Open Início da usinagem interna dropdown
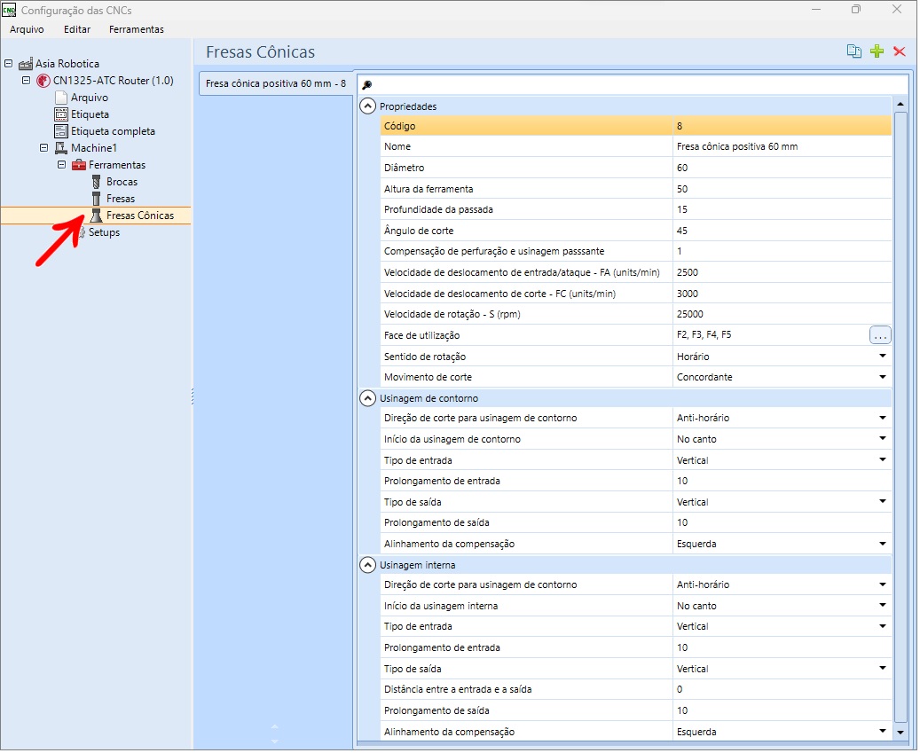This screenshot has height=753, width=920. 884,607
